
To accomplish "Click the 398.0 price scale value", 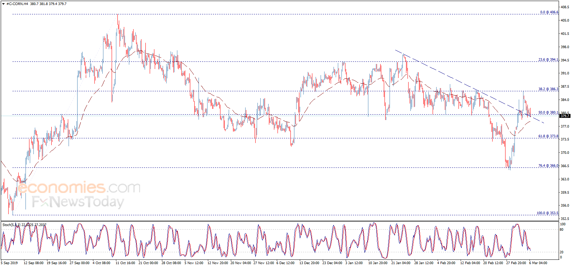I will (x=565, y=47).
